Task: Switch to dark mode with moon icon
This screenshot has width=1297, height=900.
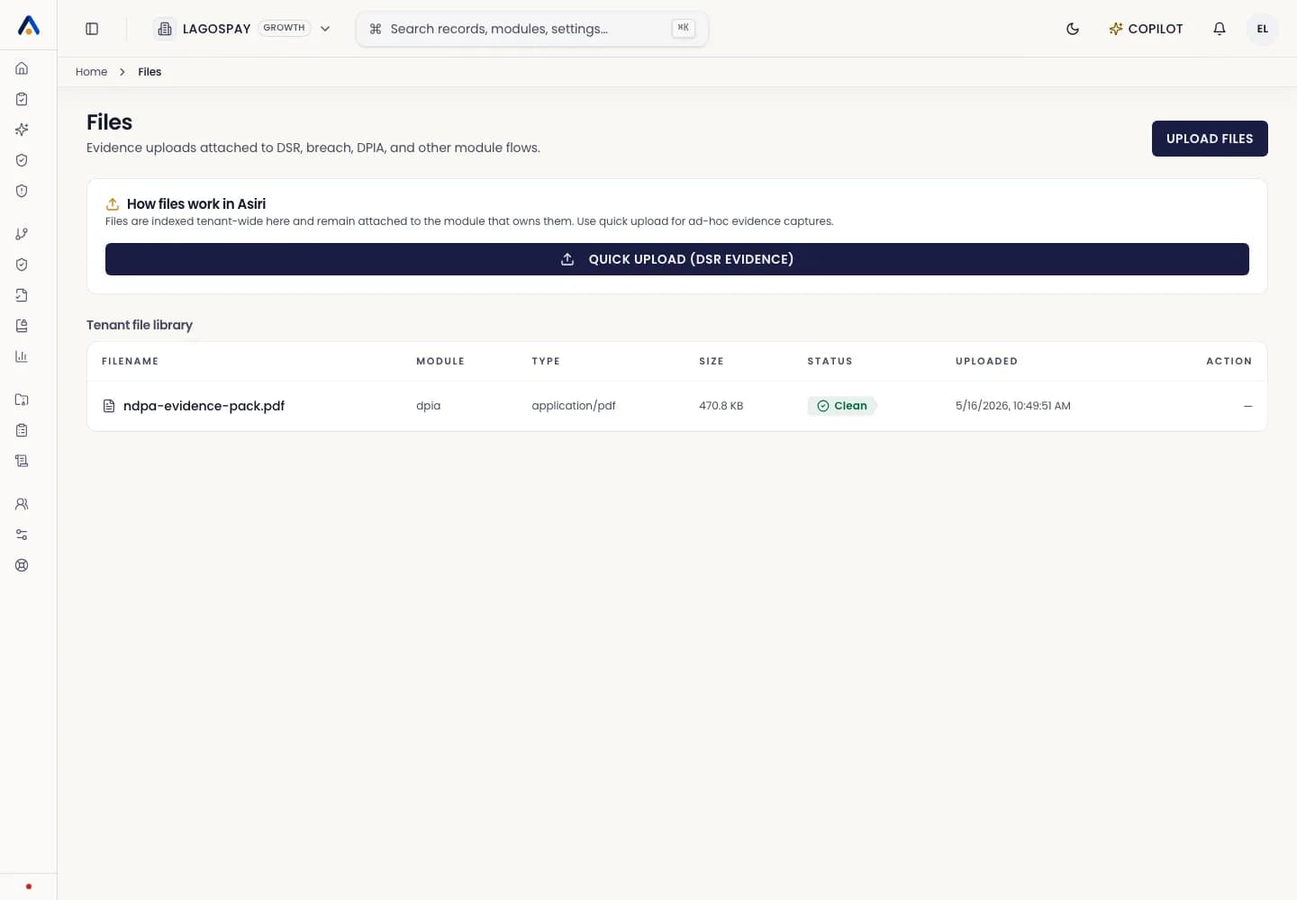Action: click(x=1073, y=29)
